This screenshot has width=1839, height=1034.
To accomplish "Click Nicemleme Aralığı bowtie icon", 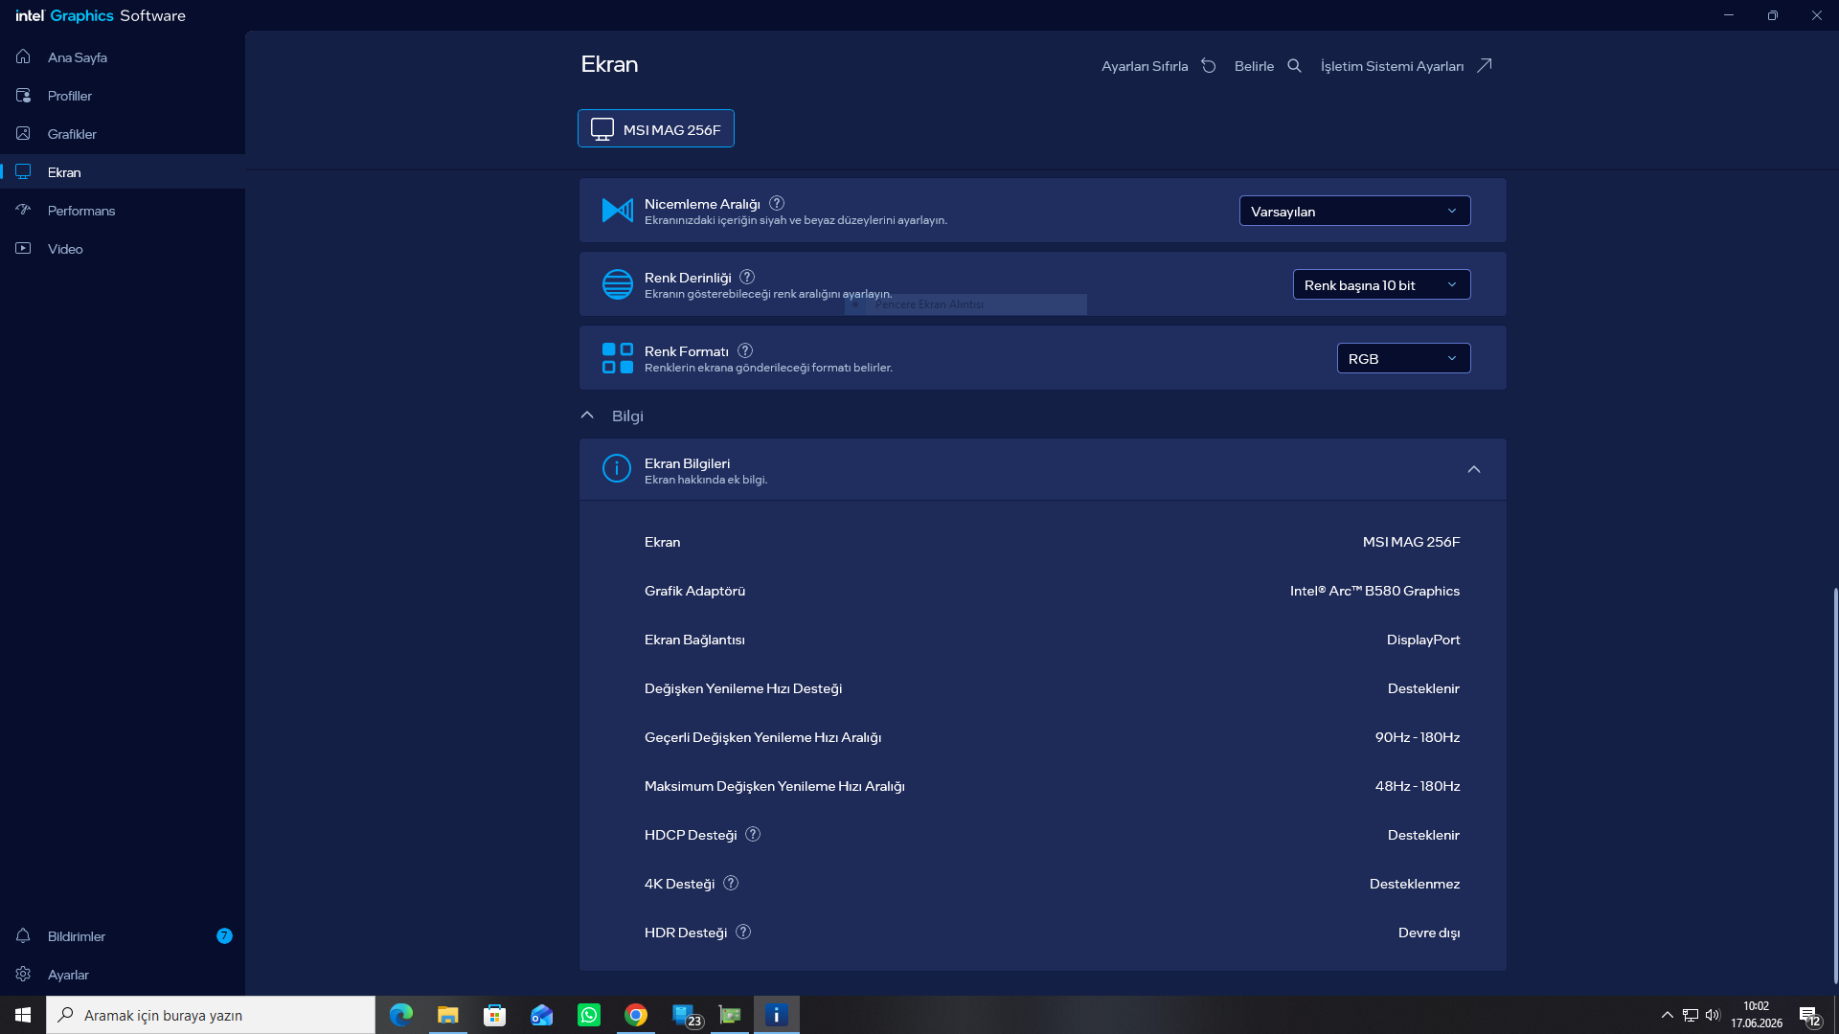I will 618,210.
